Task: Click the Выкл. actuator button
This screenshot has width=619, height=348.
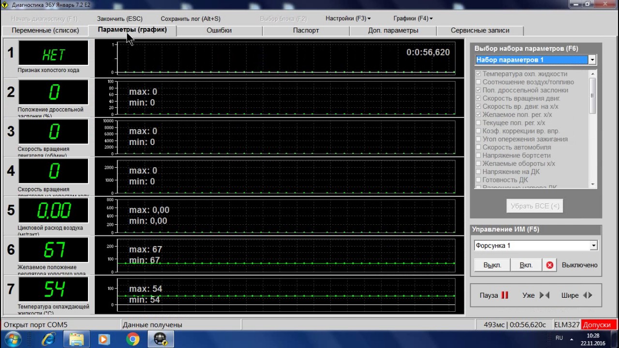Action: click(492, 265)
